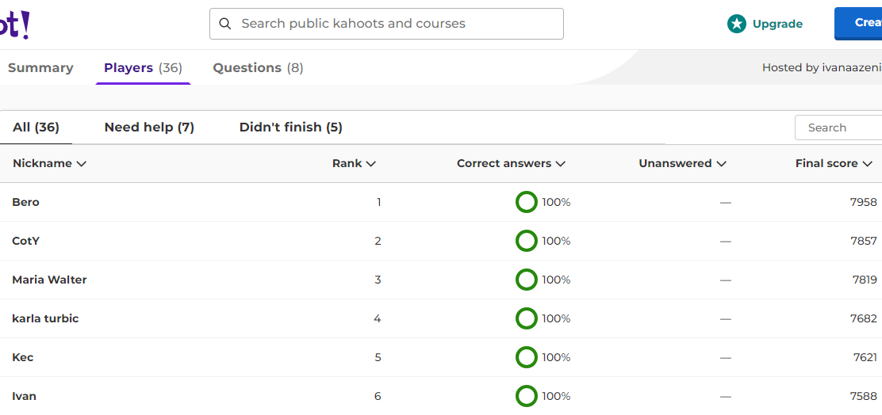The image size is (882, 415).
Task: Click Maria Walter's green progress circle
Action: pyautogui.click(x=527, y=280)
